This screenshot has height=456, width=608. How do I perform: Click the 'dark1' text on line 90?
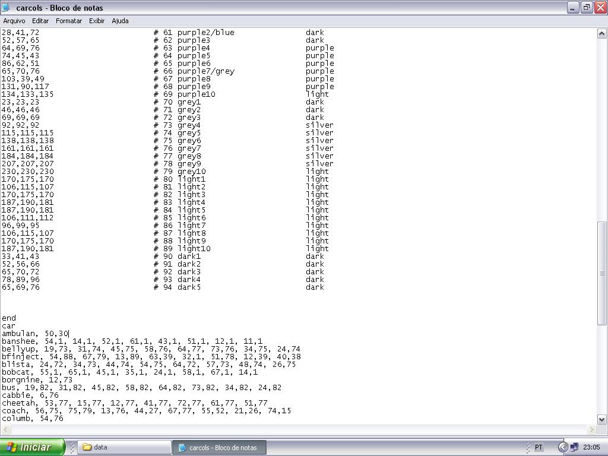click(x=189, y=256)
